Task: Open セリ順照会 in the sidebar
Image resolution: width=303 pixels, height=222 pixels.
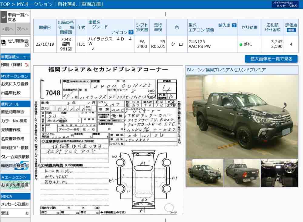Action: click(x=15, y=42)
